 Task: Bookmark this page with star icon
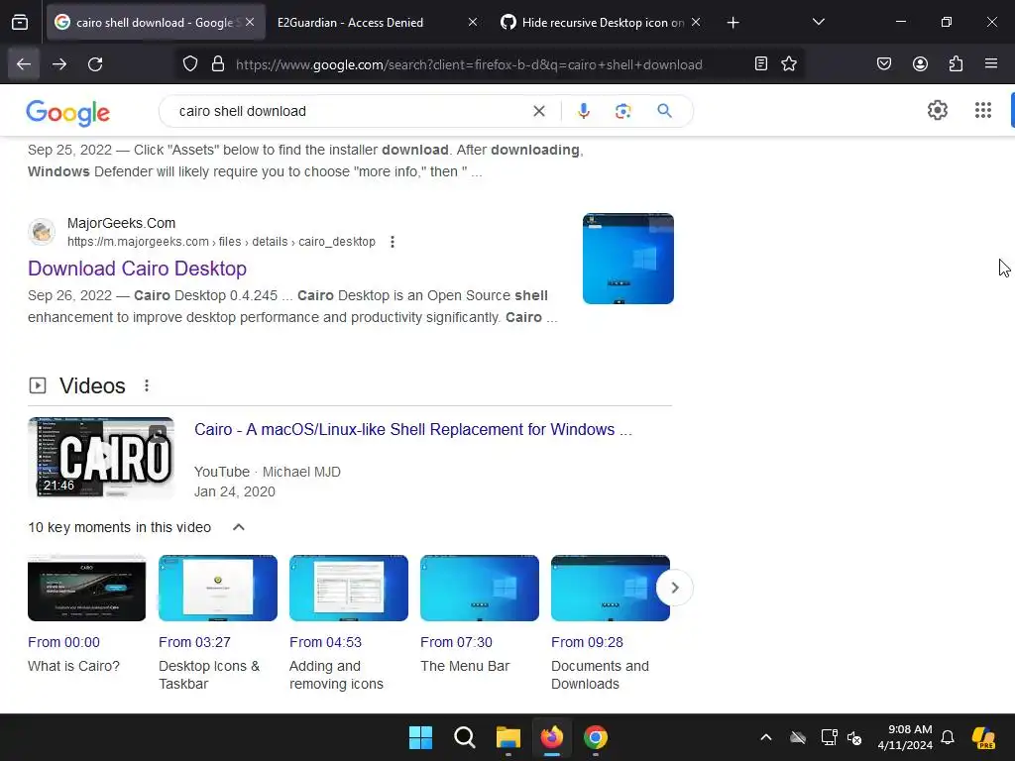tap(789, 64)
